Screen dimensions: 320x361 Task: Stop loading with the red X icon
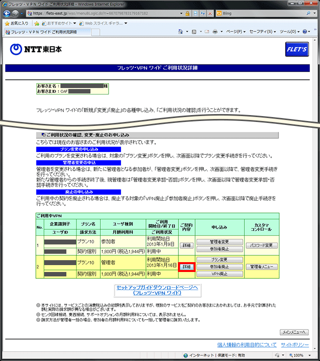[210, 13]
